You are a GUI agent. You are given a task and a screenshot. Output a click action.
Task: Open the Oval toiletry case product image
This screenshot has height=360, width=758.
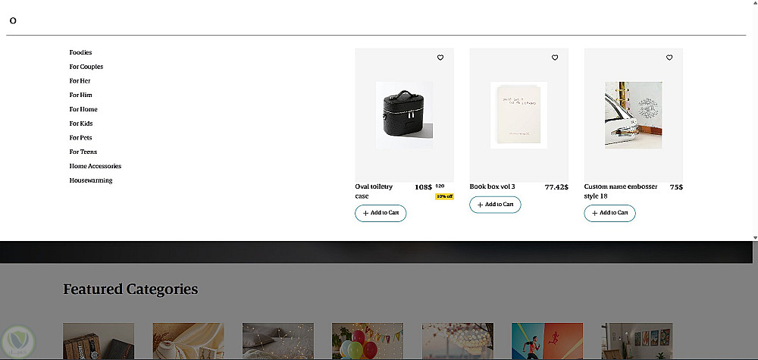(x=404, y=115)
